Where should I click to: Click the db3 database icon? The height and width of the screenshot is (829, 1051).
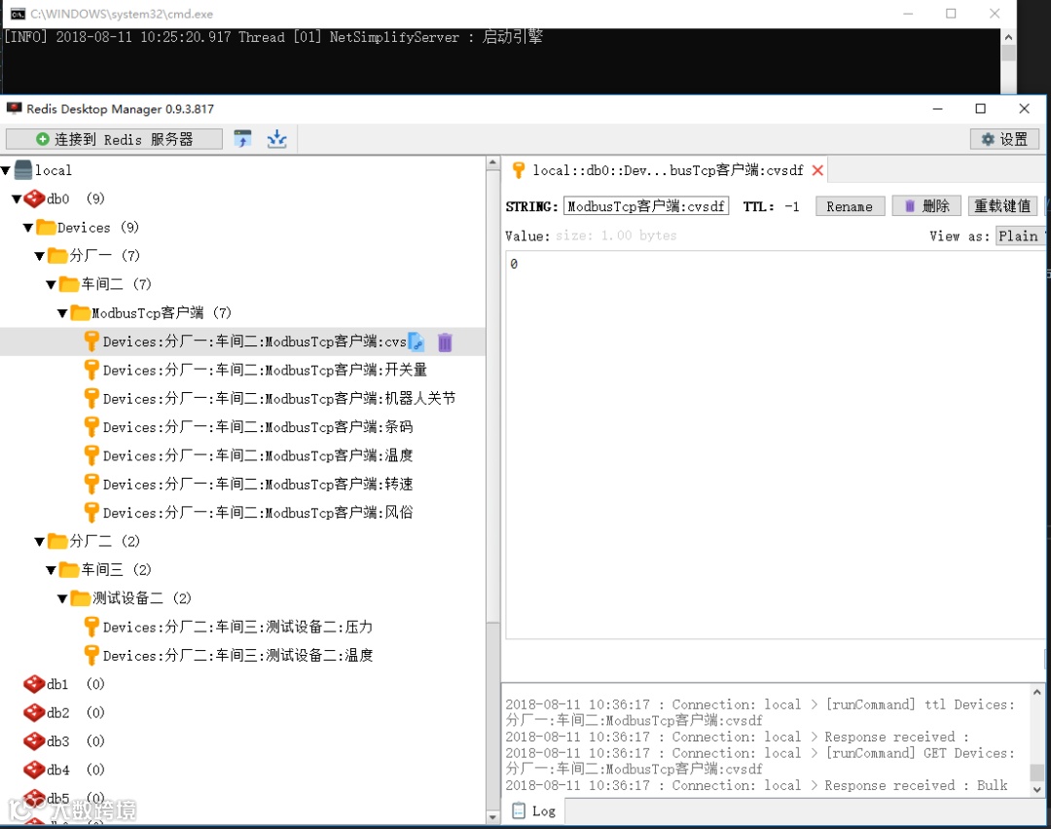click(x=34, y=741)
